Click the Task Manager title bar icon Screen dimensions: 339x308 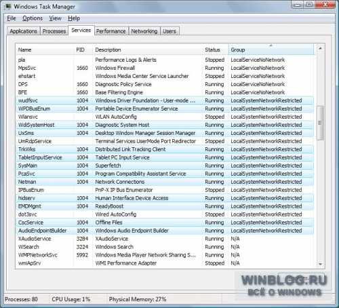8,6
